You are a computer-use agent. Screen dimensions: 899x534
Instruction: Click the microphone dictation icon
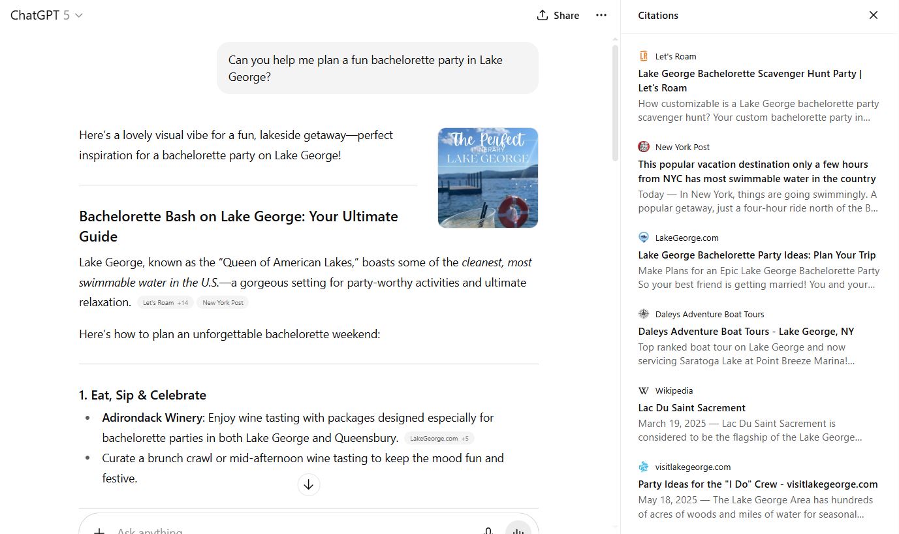point(488,530)
